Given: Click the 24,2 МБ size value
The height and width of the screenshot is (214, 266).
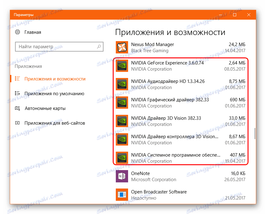Looking at the screenshot, I should 237,45.
